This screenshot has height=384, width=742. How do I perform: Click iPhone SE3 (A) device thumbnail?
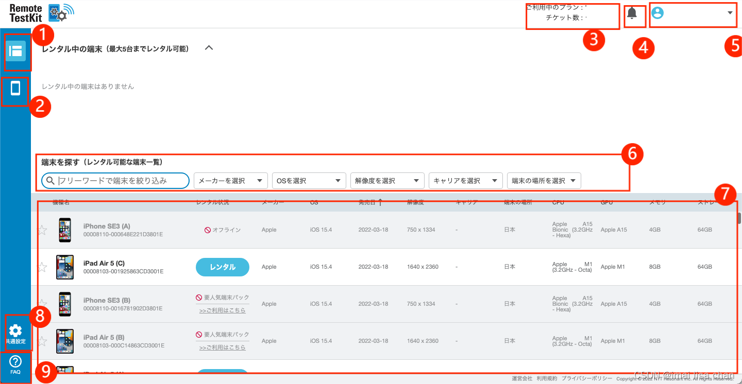point(65,230)
